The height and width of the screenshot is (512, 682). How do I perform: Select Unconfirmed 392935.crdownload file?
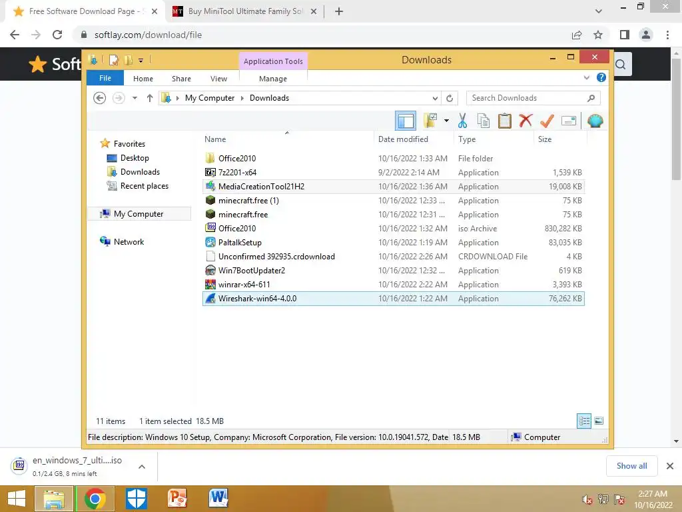393,257
